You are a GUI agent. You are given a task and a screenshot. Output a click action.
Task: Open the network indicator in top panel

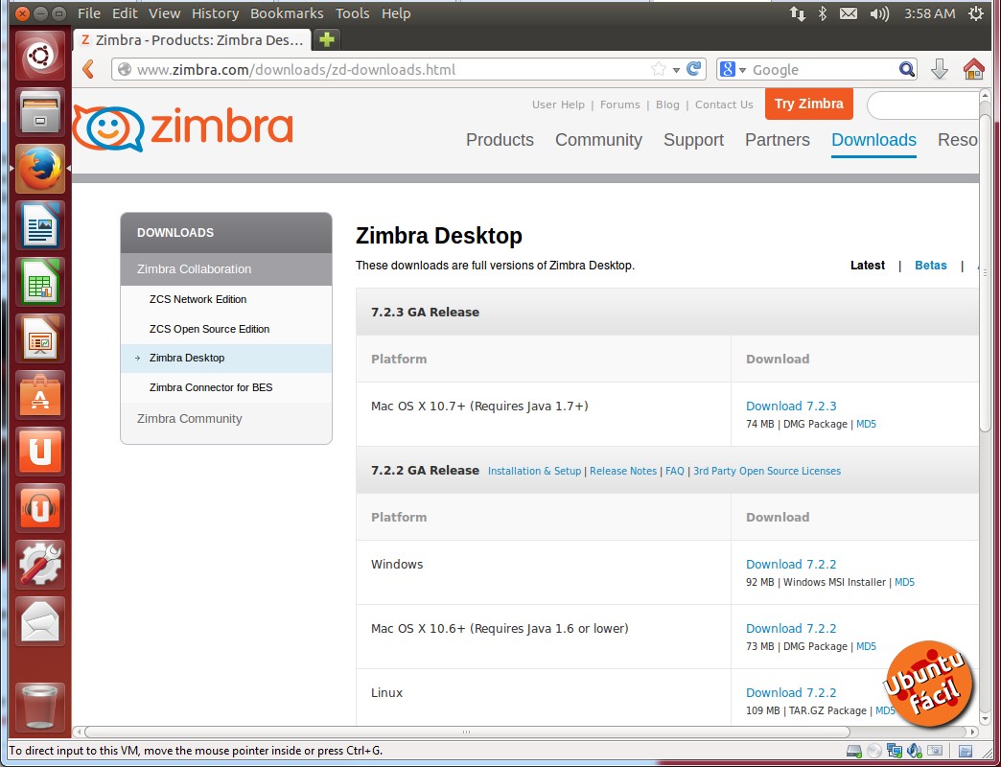pyautogui.click(x=798, y=13)
